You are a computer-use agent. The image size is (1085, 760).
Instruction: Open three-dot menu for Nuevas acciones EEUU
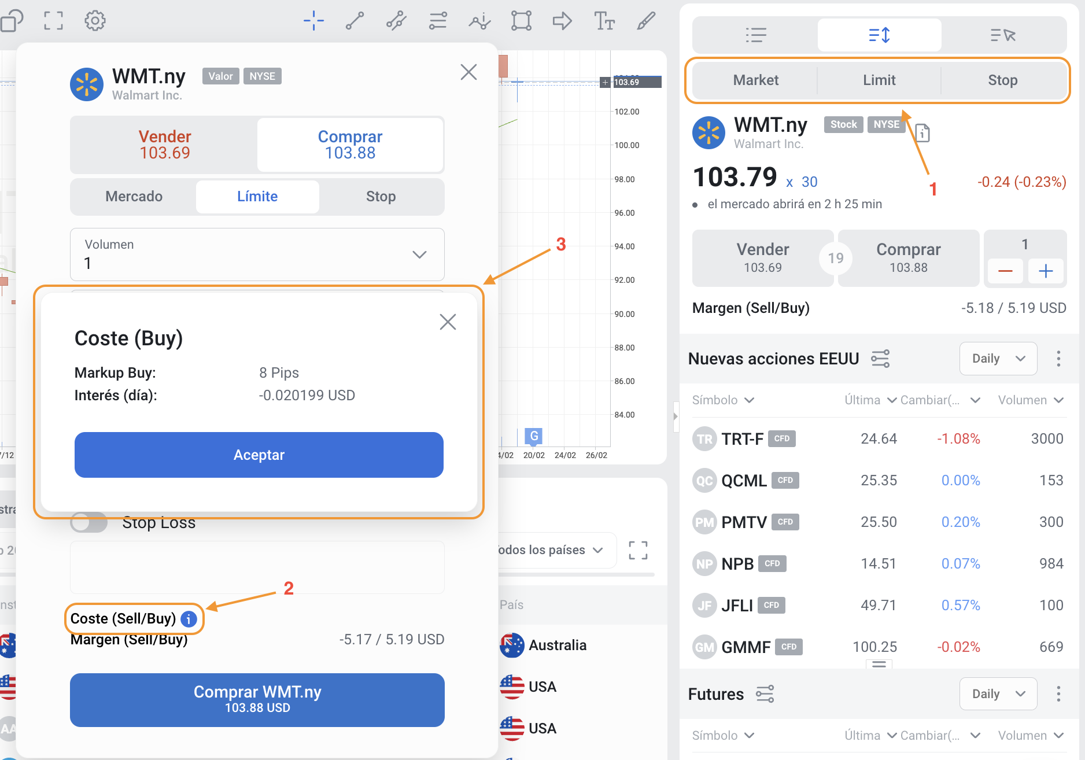coord(1058,359)
